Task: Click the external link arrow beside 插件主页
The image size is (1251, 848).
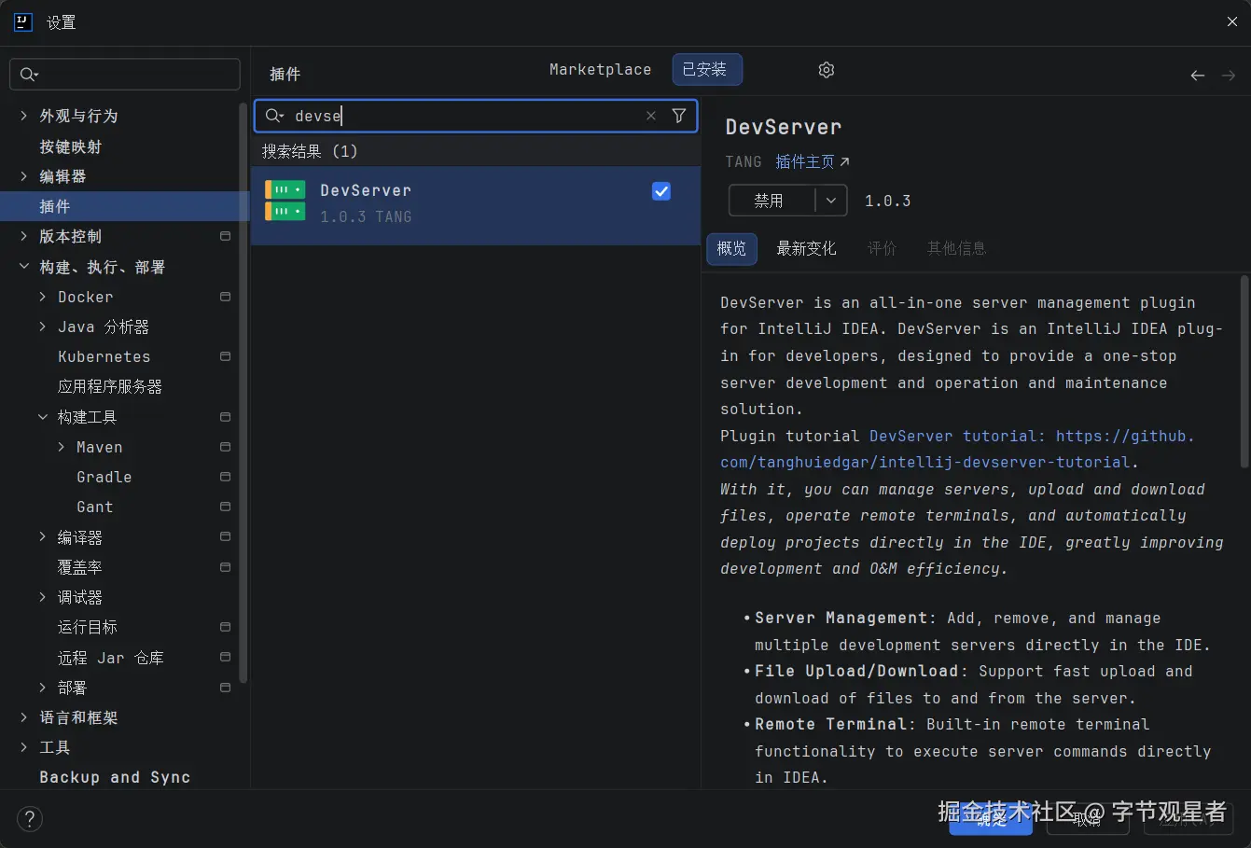Action: tap(844, 162)
